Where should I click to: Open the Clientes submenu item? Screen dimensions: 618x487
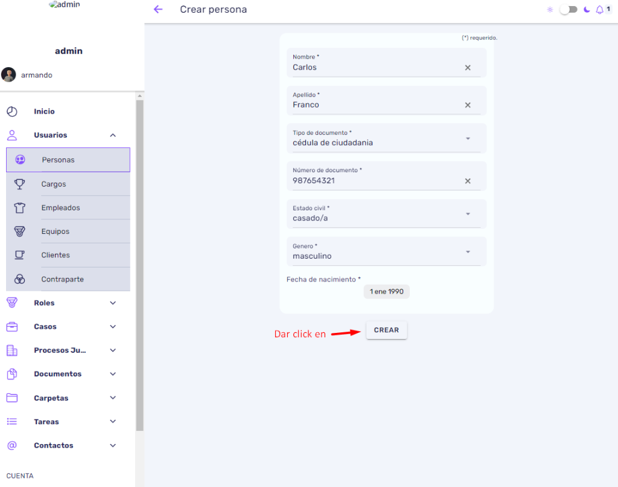tap(68, 255)
